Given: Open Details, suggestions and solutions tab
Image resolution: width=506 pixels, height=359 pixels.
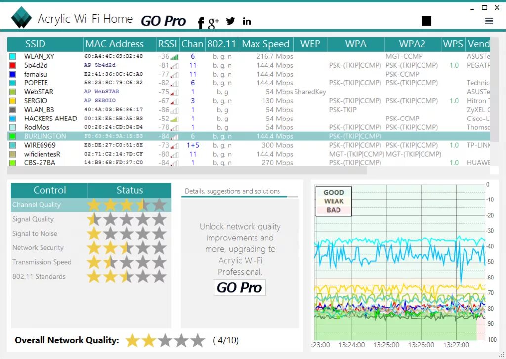Looking at the screenshot, I should tap(232, 191).
